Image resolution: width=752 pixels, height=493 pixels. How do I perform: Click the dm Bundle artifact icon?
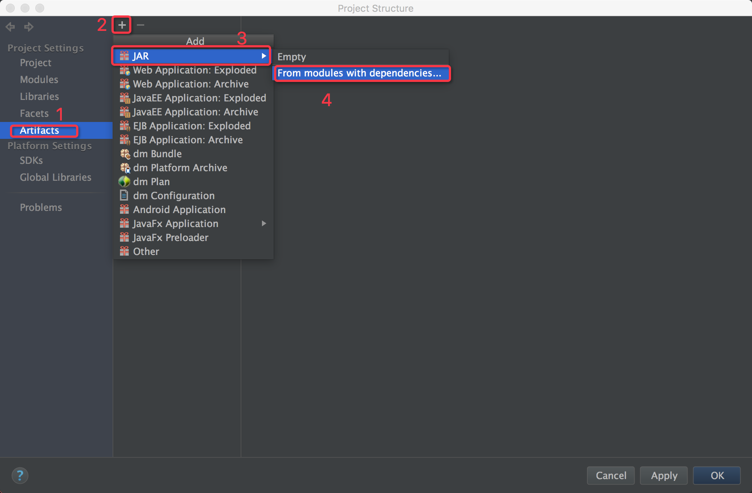click(x=124, y=153)
